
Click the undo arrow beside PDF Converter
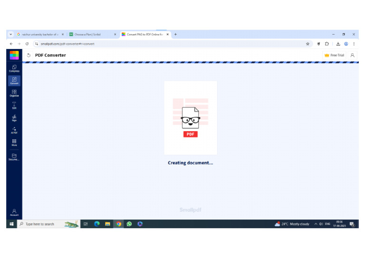coord(29,55)
